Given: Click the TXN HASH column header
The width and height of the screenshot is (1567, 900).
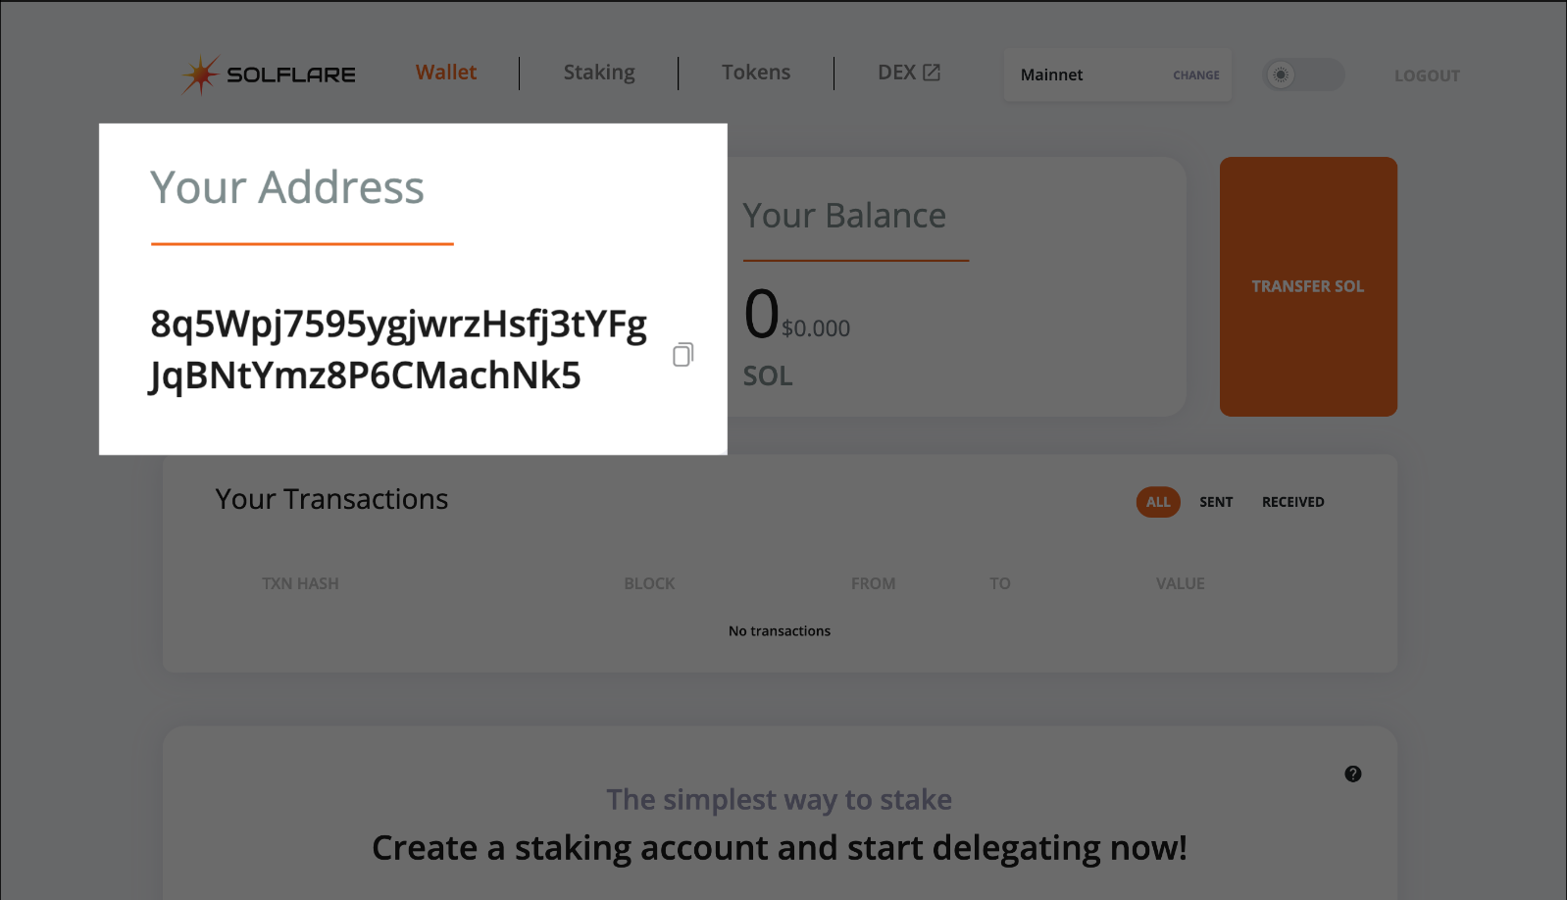Looking at the screenshot, I should pyautogui.click(x=300, y=583).
